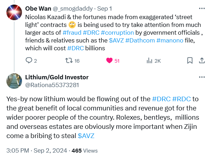The image size is (212, 160).
Task: Open the 3:05 PM Sep 2, 2024 timestamp
Action: (x=37, y=150)
